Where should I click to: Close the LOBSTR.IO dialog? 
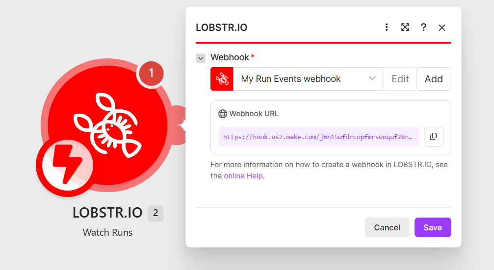point(442,28)
